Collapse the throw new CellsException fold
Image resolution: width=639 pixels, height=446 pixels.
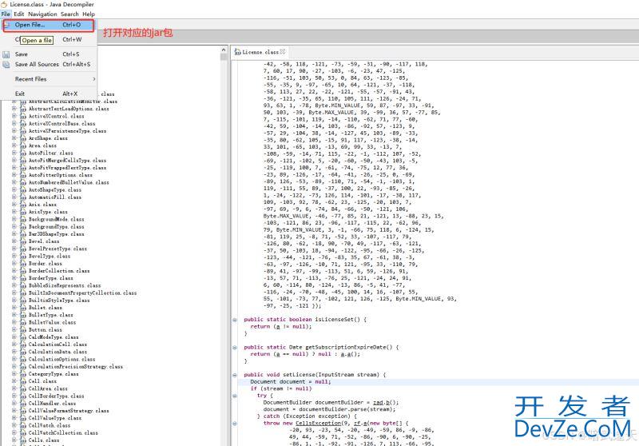[x=235, y=424]
